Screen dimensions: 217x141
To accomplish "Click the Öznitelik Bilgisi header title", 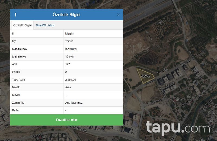I will (66, 15).
